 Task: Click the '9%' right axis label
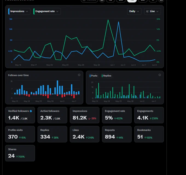click(158, 40)
